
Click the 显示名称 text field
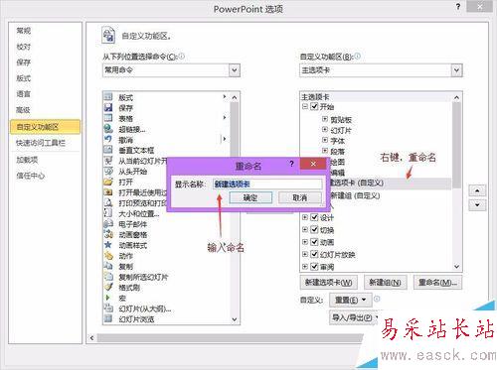click(267, 185)
